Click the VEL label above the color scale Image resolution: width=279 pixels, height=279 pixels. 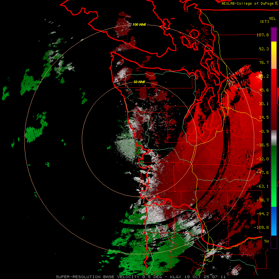(x=272, y=19)
